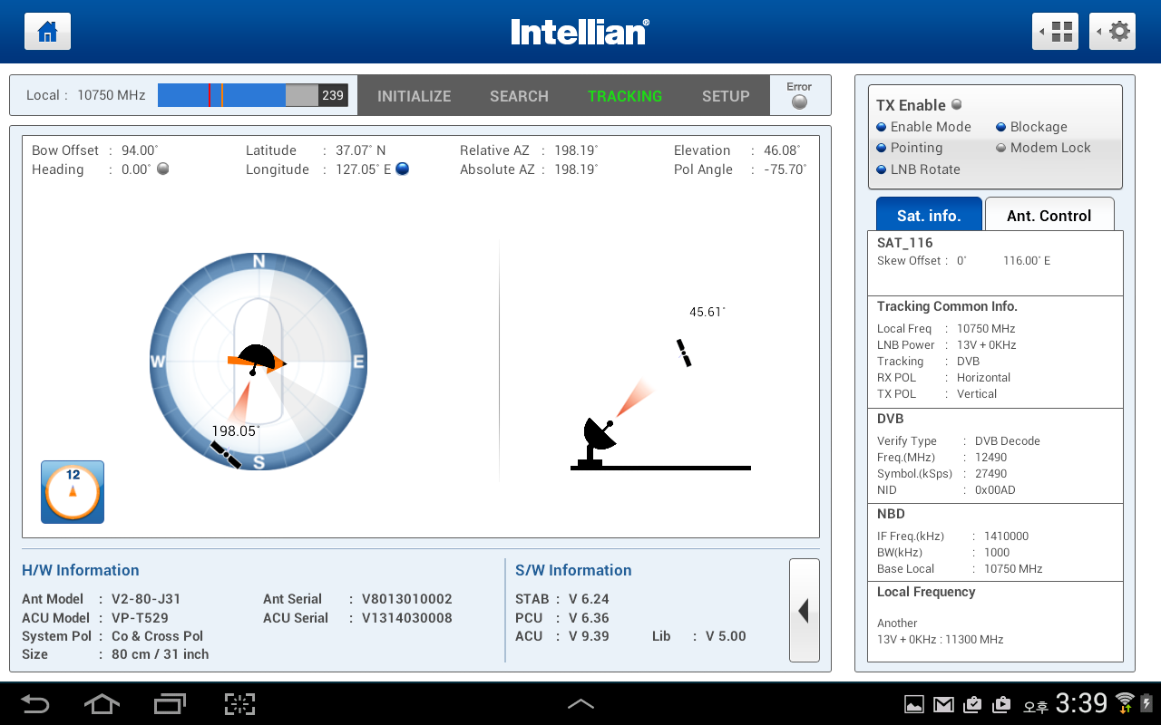
Task: Select the INITIALIZE mode
Action: (x=414, y=96)
